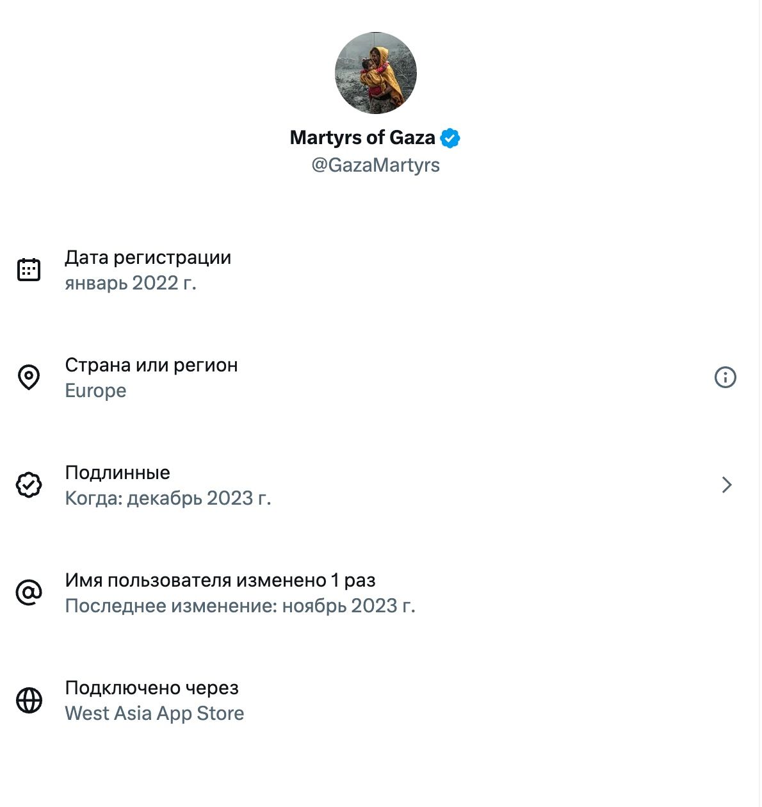Click the globe connected-via icon
762x807 pixels.
point(29,700)
